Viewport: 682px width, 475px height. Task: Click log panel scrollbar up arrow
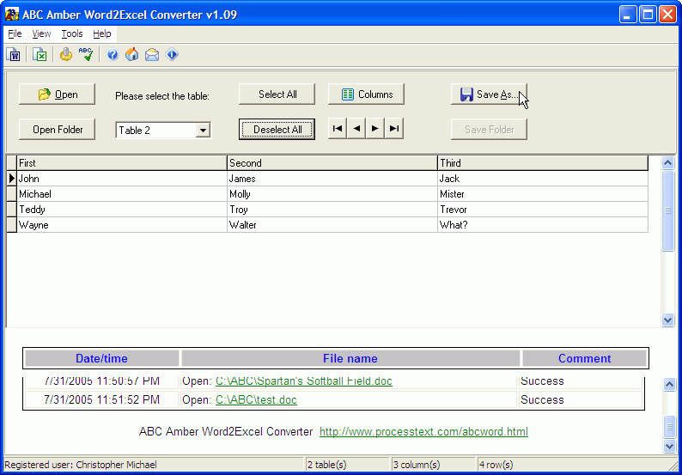[x=669, y=384]
